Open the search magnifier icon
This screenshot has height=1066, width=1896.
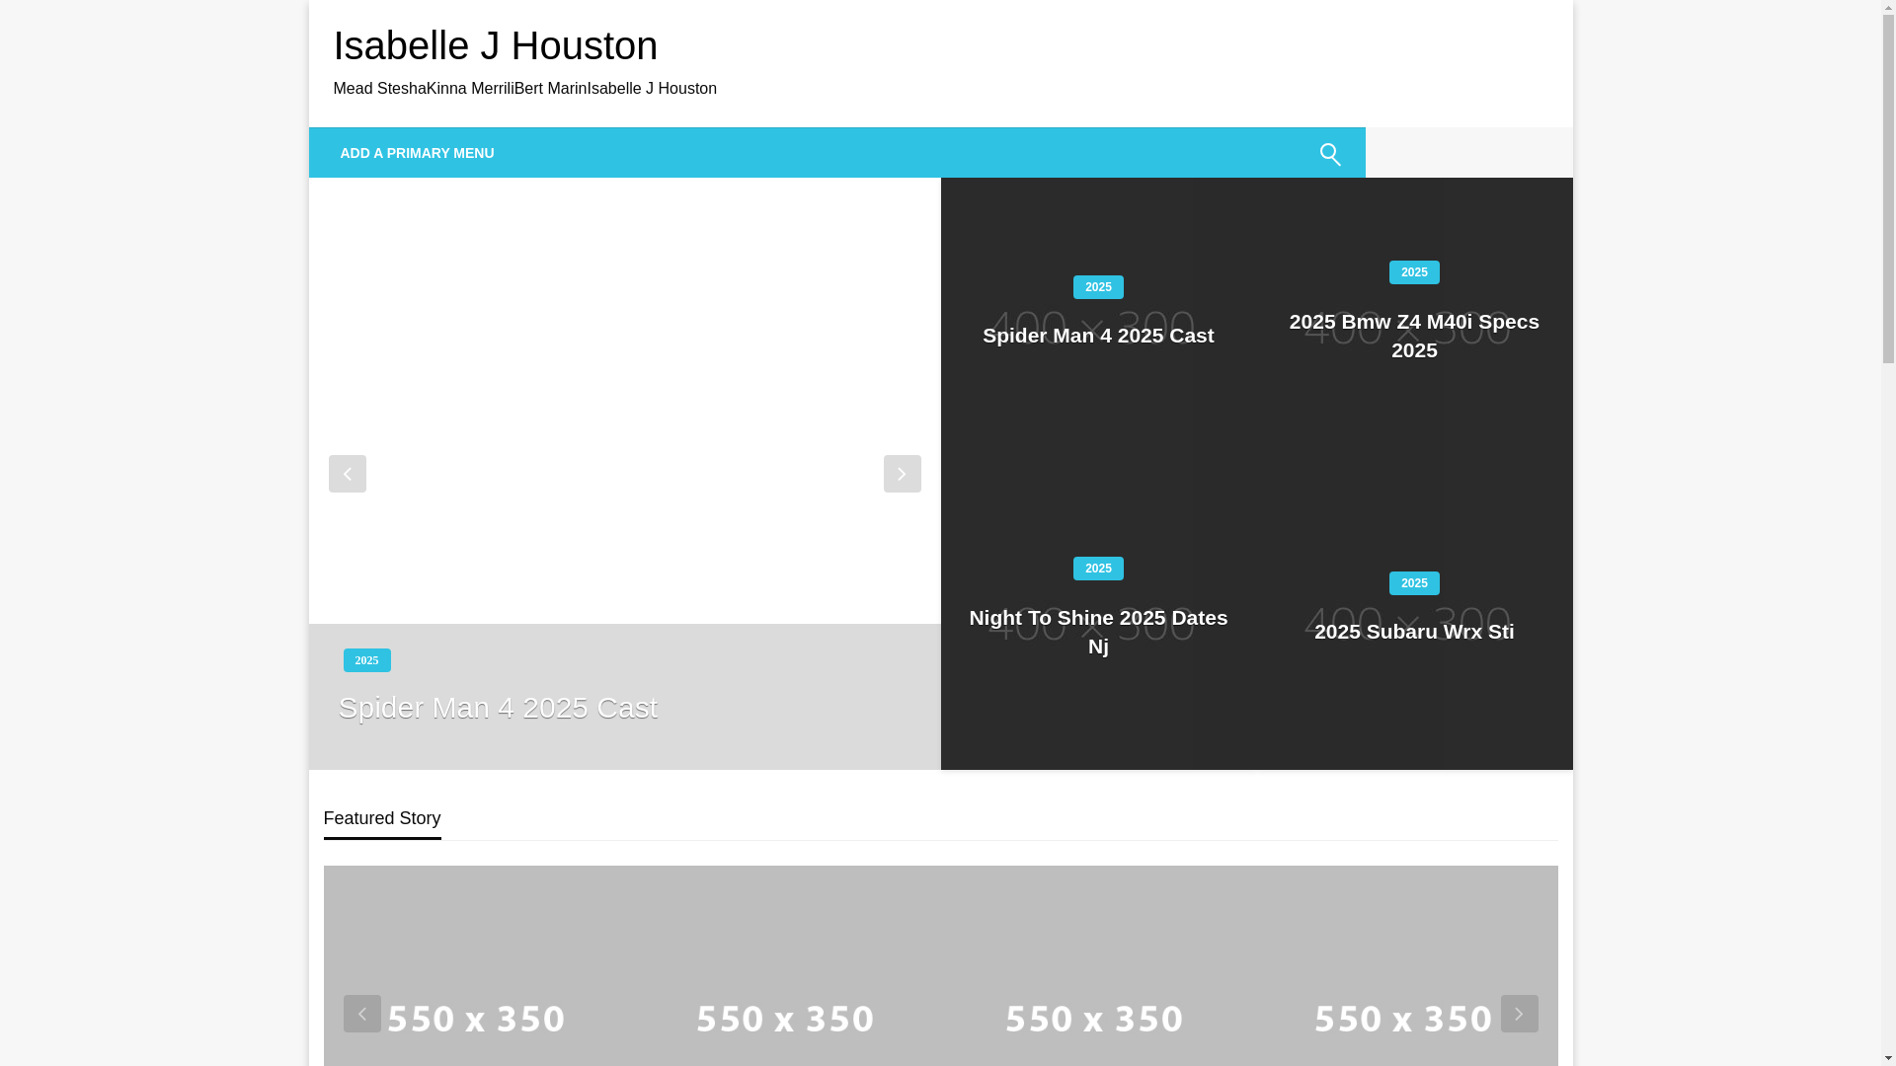point(1330,154)
